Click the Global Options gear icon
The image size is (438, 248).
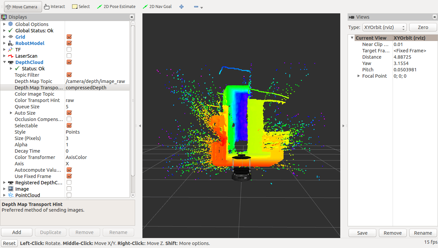11,24
